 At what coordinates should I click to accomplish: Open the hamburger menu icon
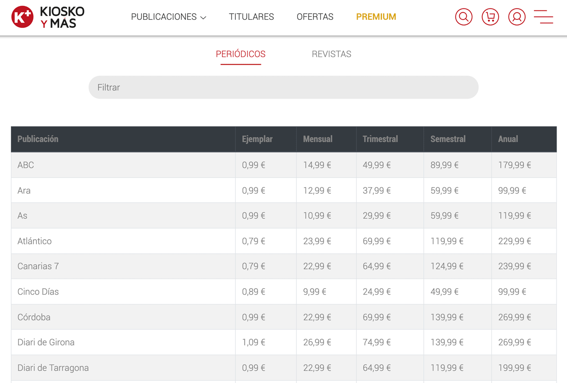coord(543,17)
